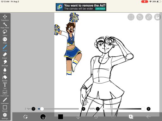The width and height of the screenshot is (162, 121).
Task: Open the layers window button
Action: coord(131,117)
